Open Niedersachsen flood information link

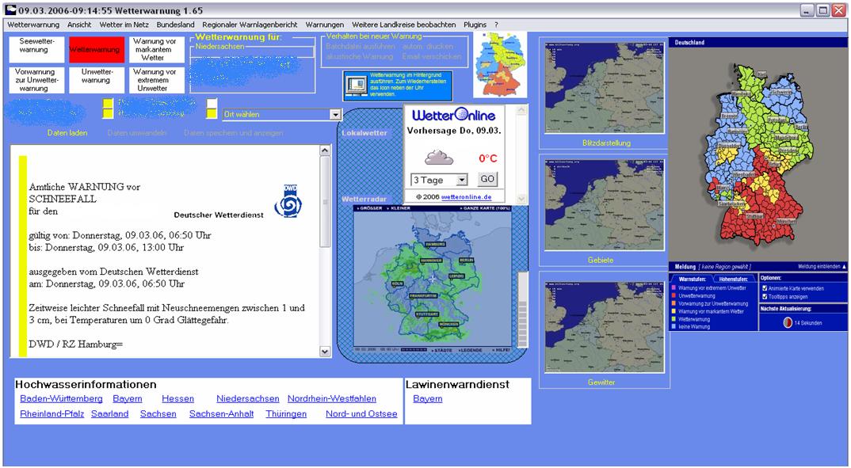pyautogui.click(x=247, y=399)
